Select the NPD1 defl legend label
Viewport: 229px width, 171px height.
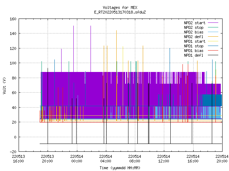pos(194,55)
